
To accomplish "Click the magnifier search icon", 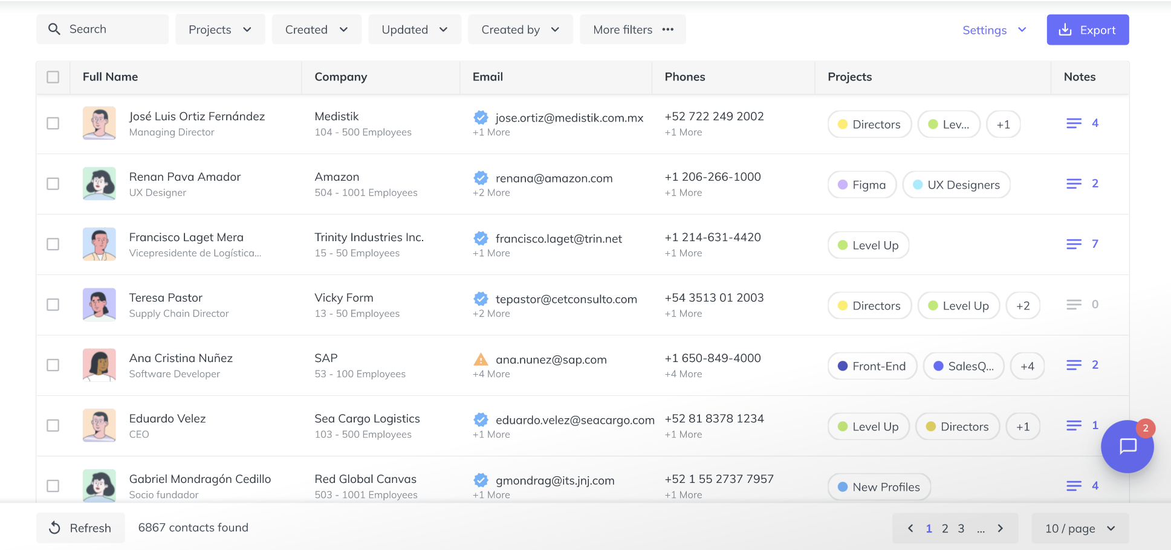I will [x=54, y=30].
